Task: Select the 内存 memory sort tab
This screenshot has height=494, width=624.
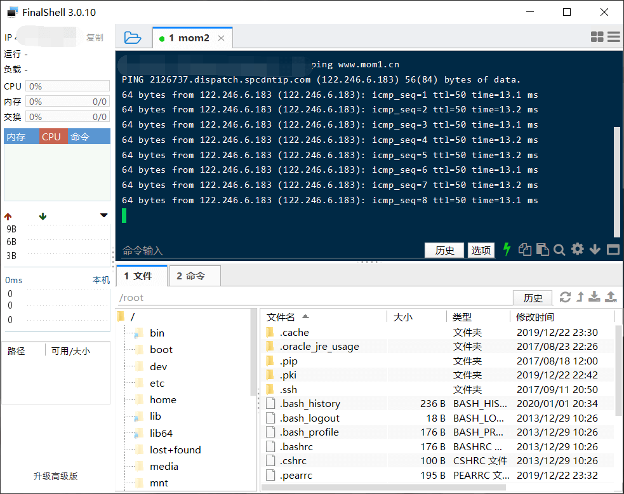Action: click(x=22, y=137)
